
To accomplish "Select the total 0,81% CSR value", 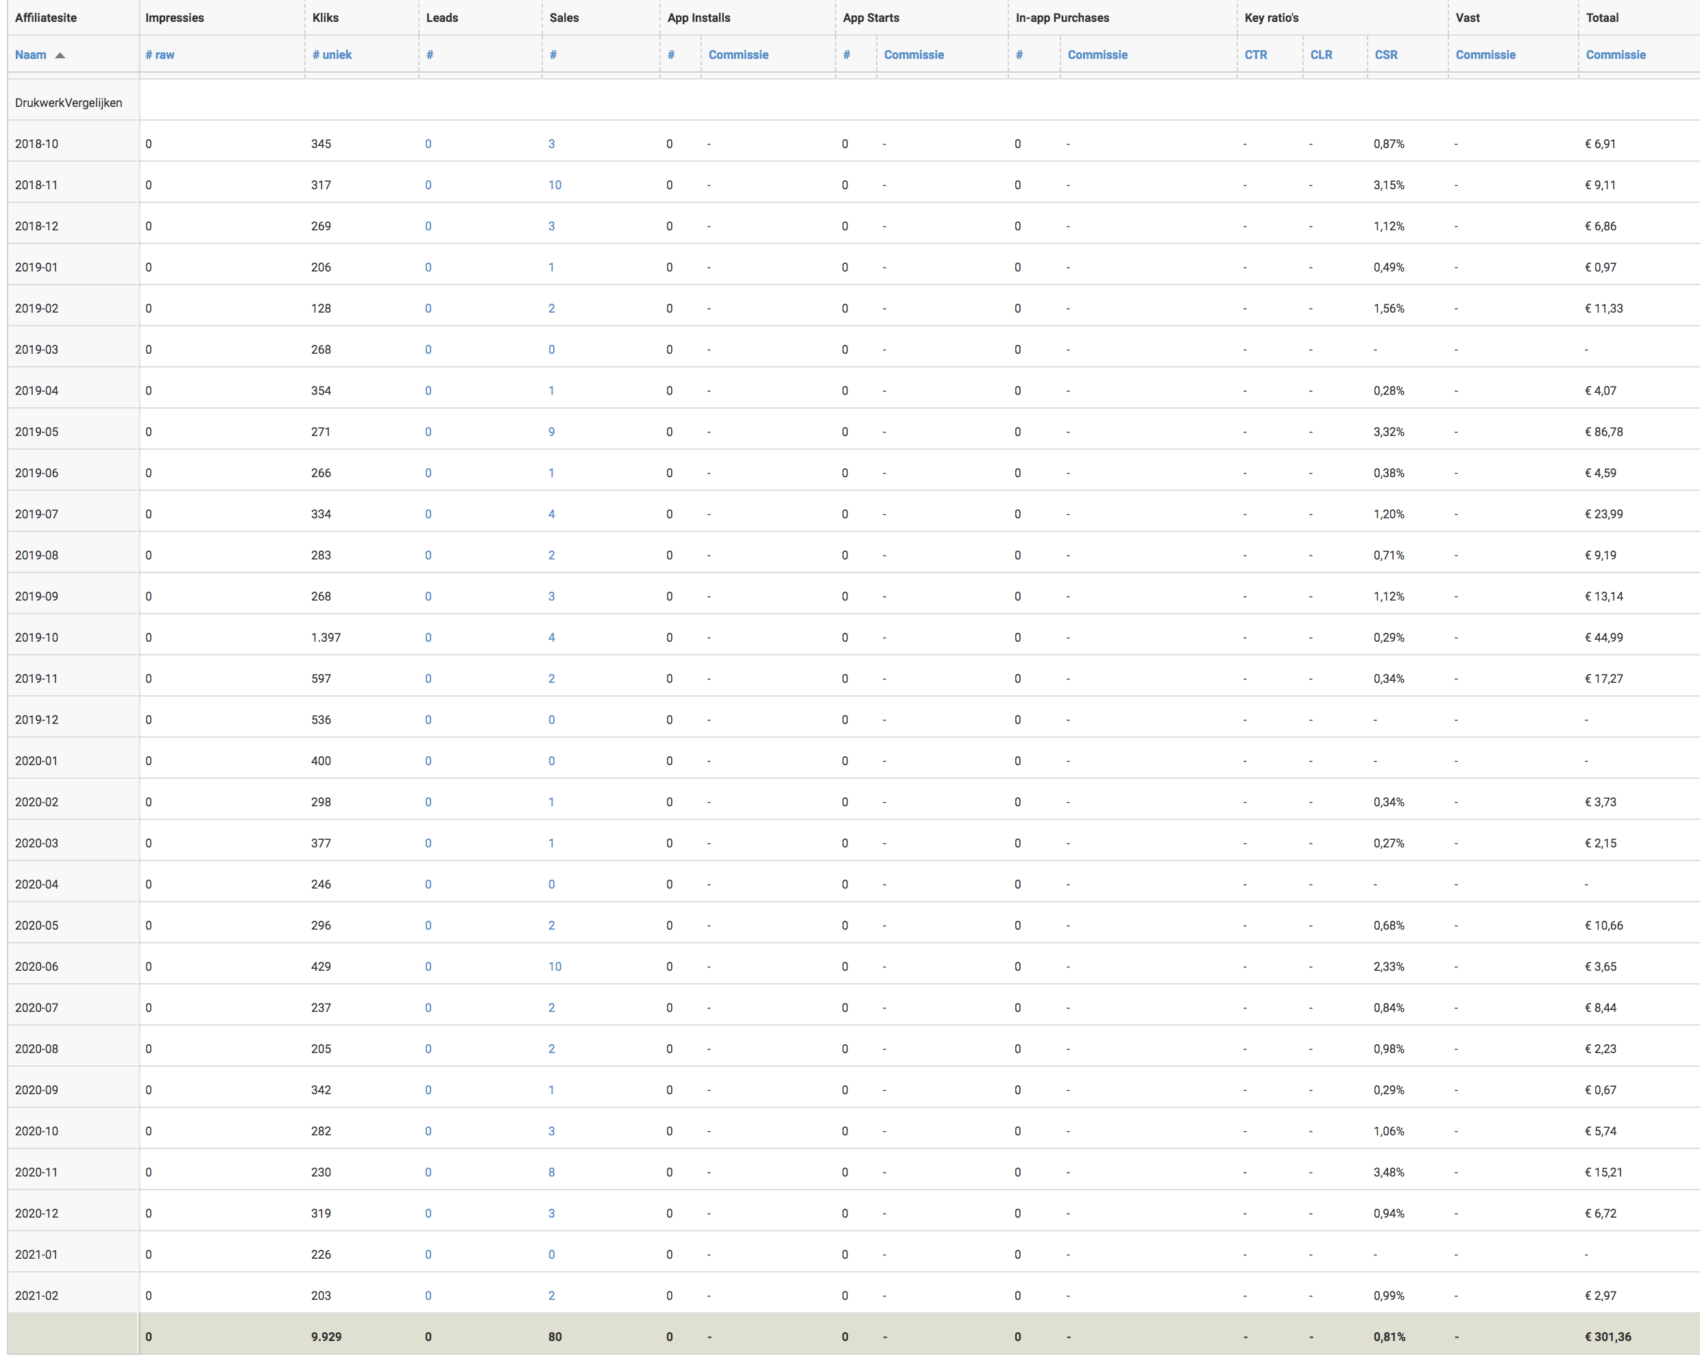I will (1389, 1336).
